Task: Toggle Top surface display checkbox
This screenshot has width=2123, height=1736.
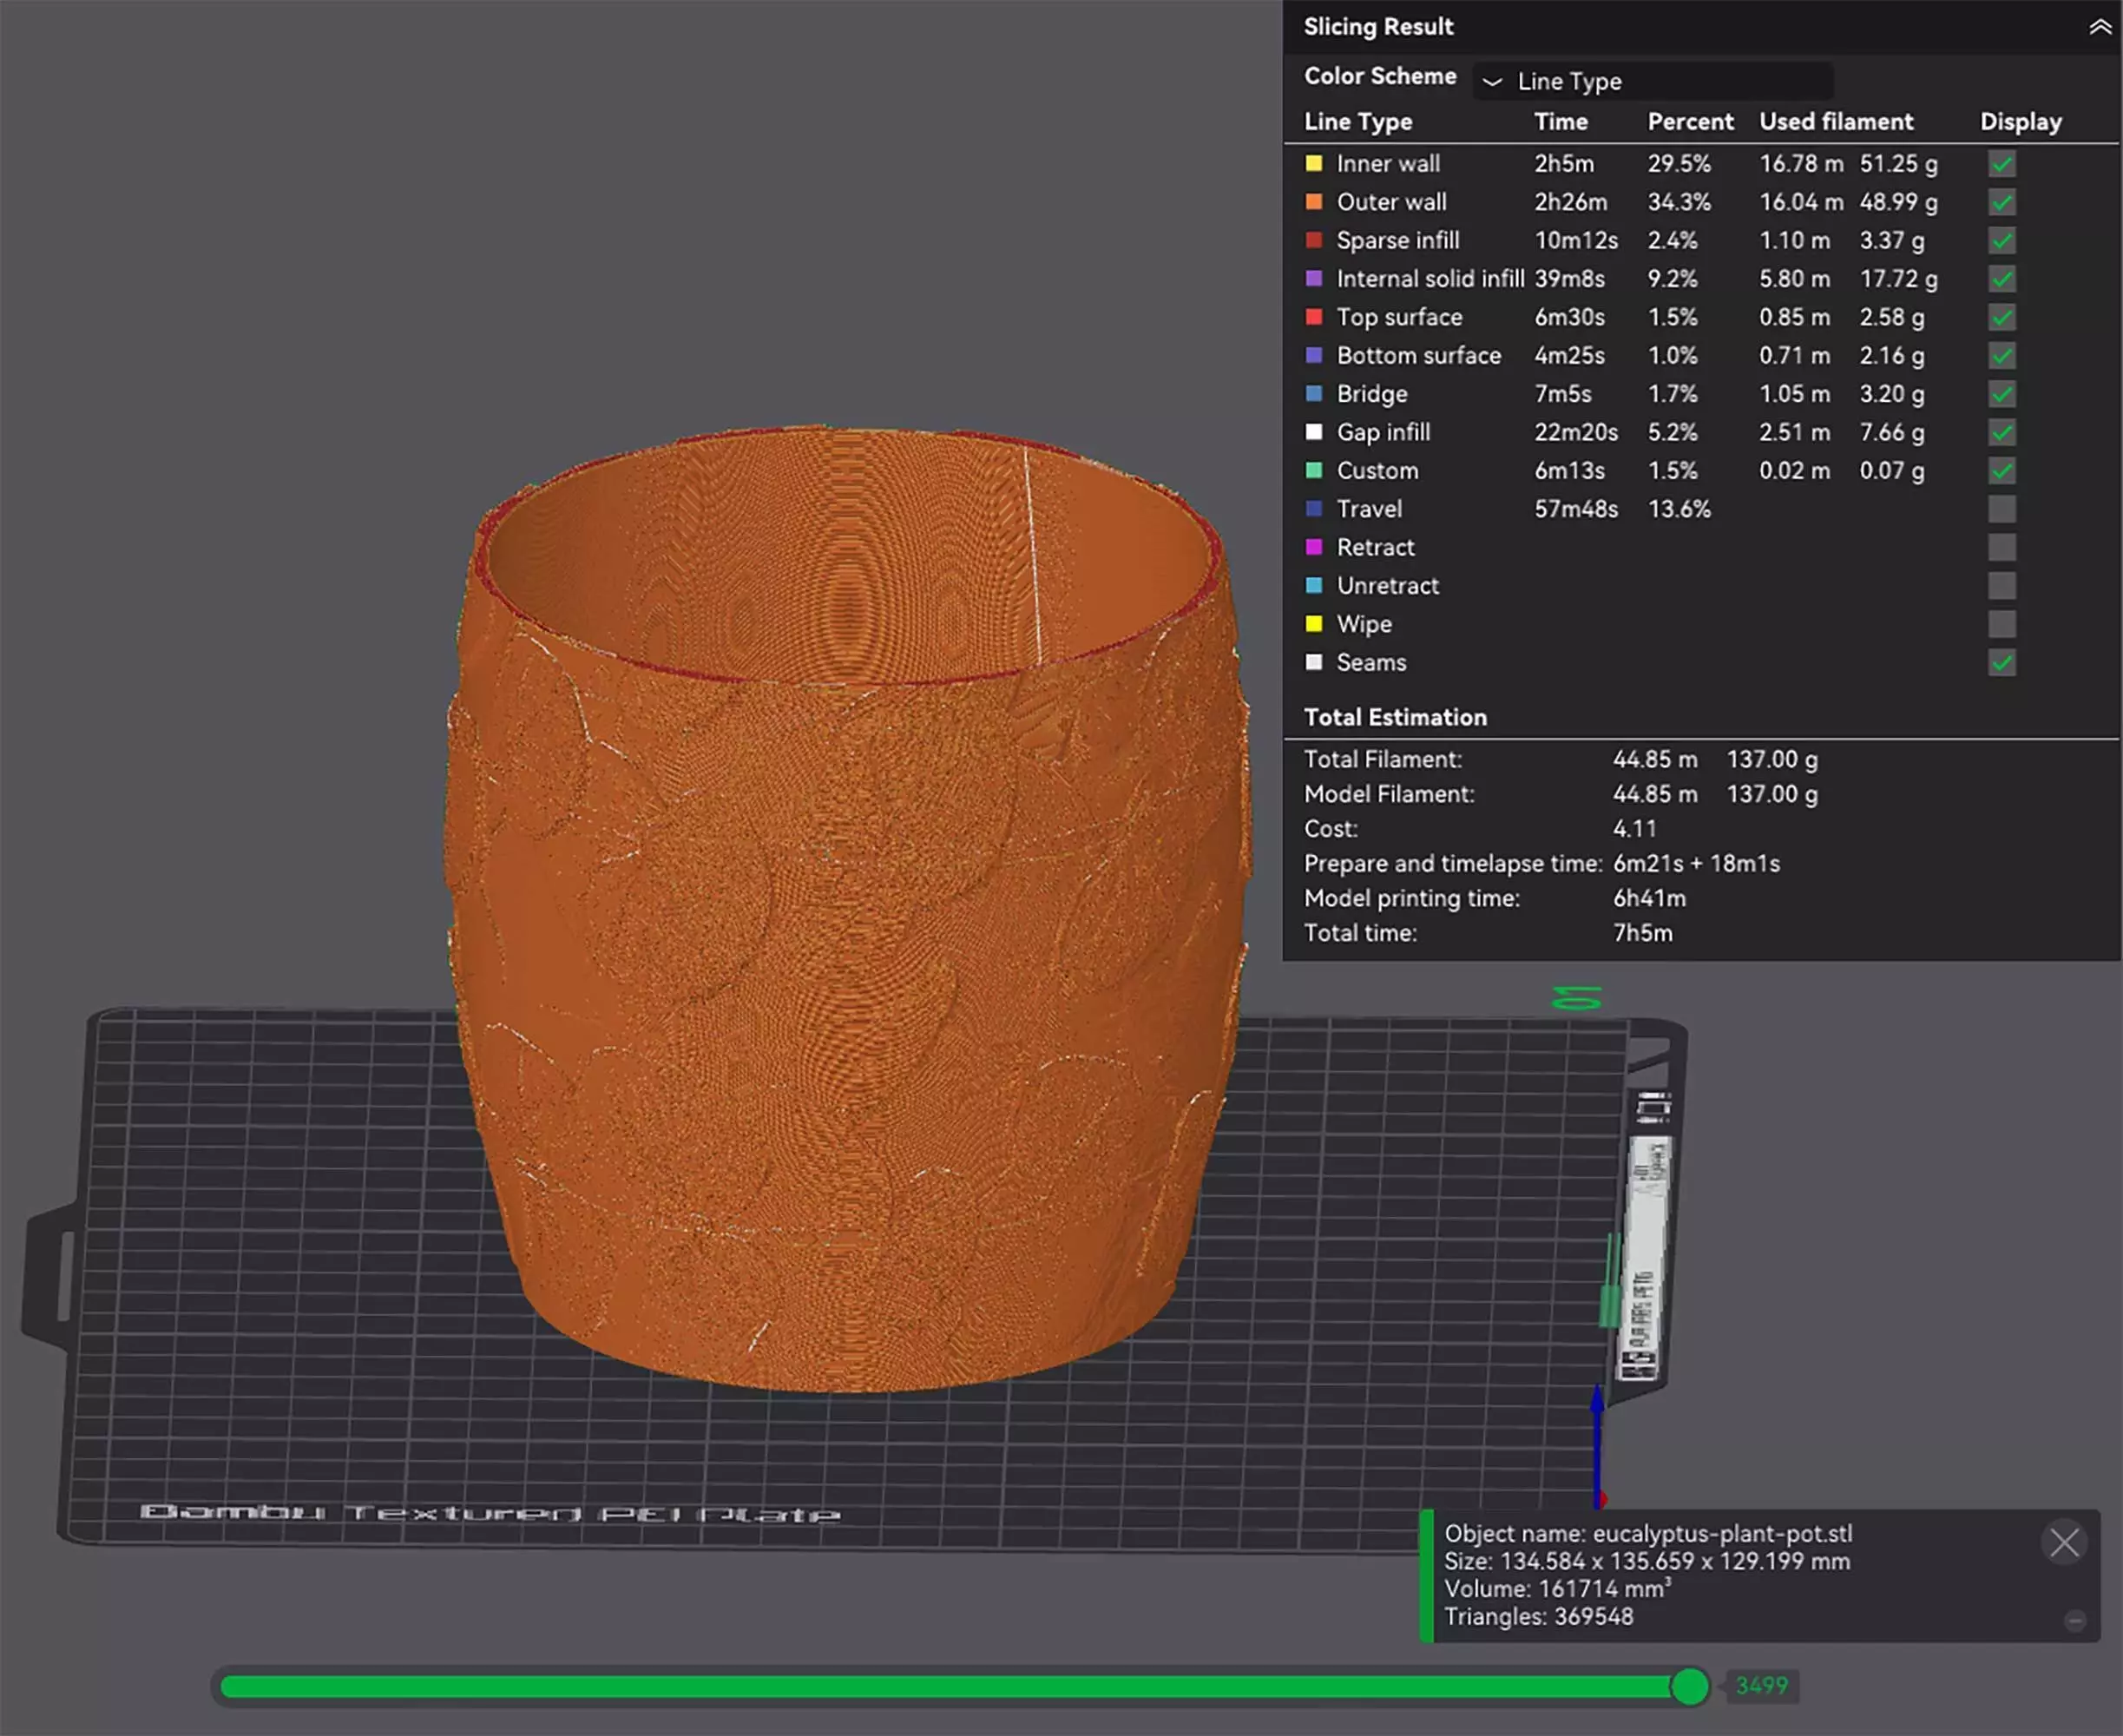Action: click(x=2001, y=317)
